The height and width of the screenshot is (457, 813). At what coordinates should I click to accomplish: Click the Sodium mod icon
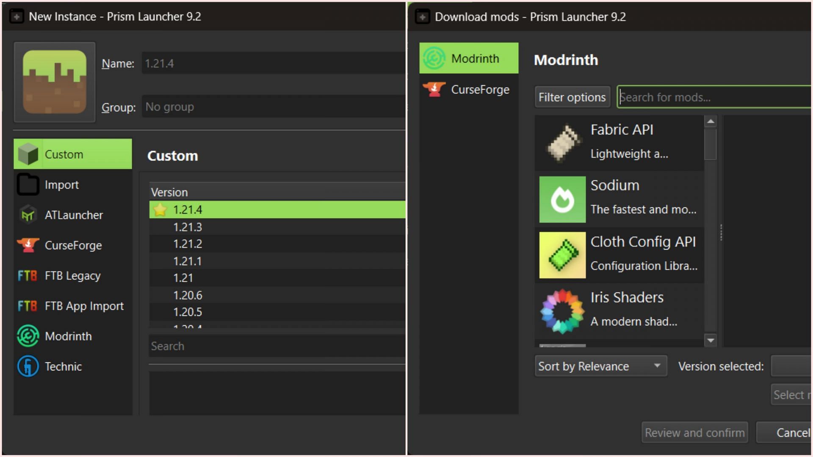562,198
